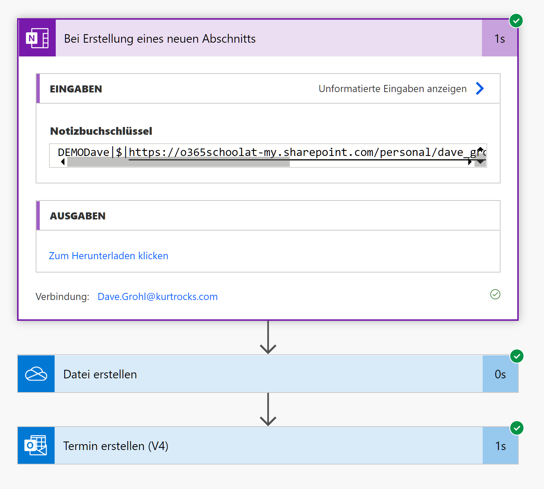
Task: Click the 1s duration on Termin erstellen
Action: (x=500, y=446)
